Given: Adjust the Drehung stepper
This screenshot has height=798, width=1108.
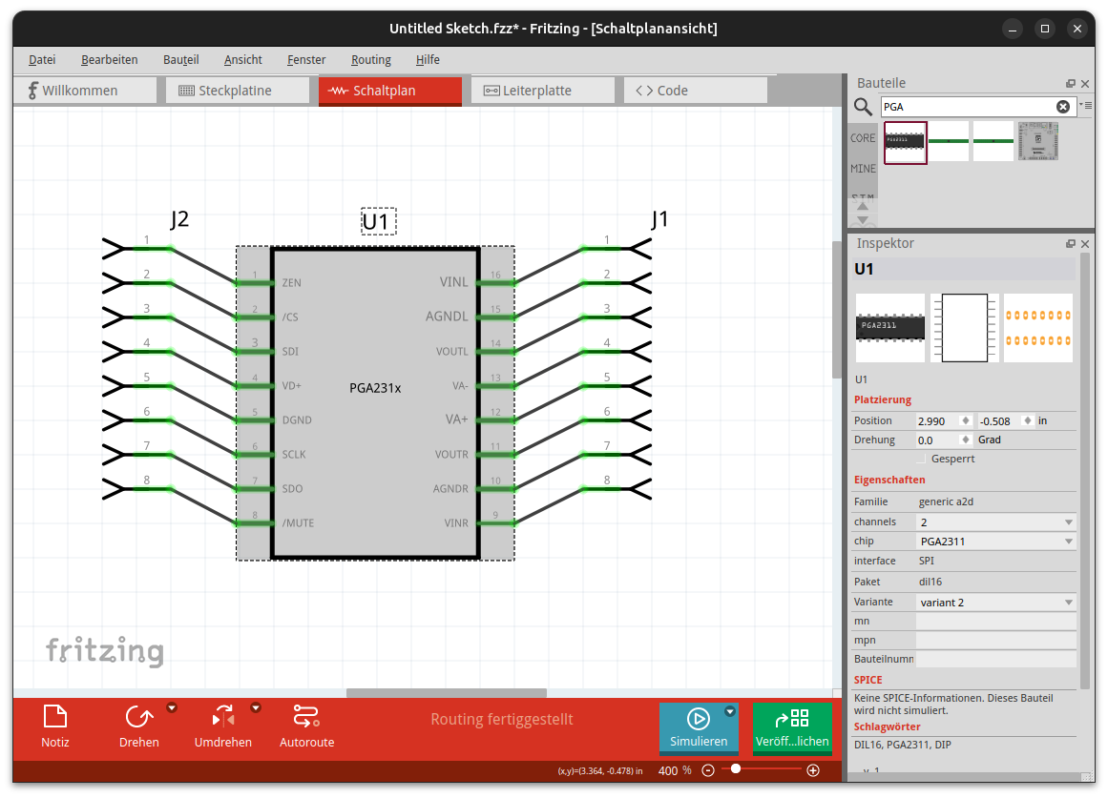Looking at the screenshot, I should point(965,440).
